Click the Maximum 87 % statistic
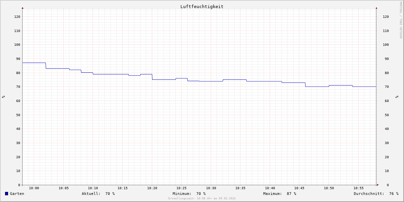Image resolution: width=404 pixels, height=202 pixels. click(x=280, y=194)
